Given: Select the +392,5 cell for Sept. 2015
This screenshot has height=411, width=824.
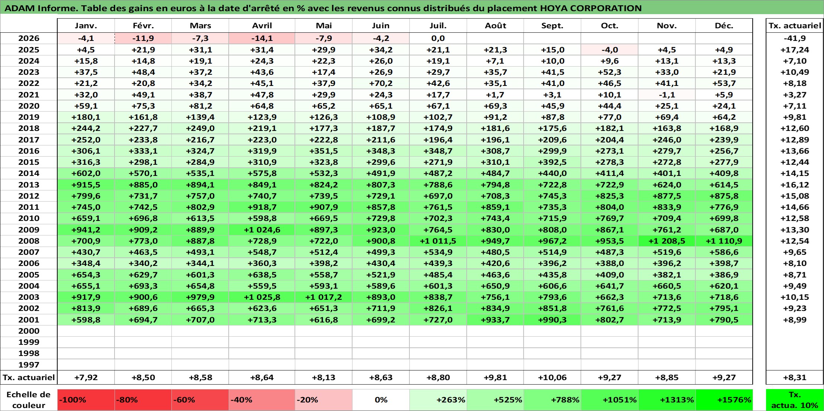Looking at the screenshot, I should (552, 162).
